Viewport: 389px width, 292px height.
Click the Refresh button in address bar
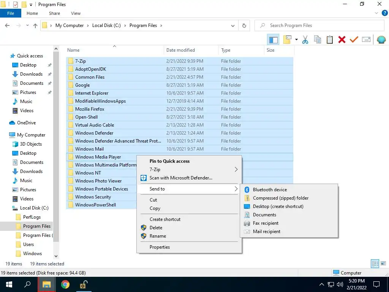(244, 25)
